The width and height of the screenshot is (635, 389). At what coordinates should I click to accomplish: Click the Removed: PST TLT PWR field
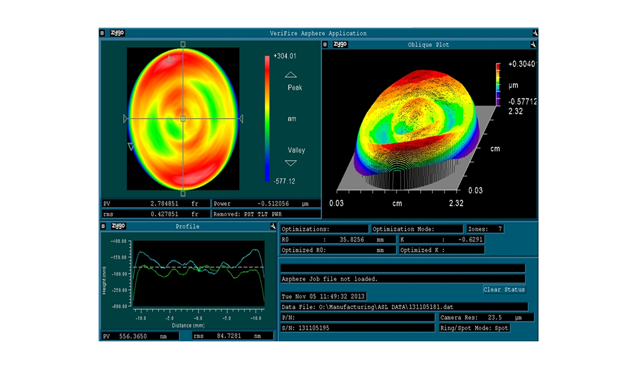tap(266, 214)
